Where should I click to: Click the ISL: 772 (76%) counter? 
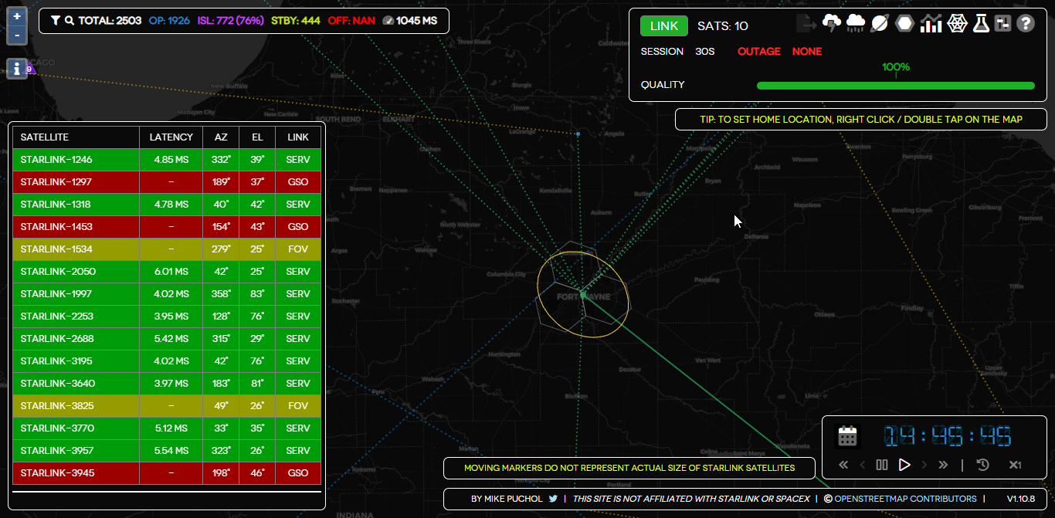231,21
